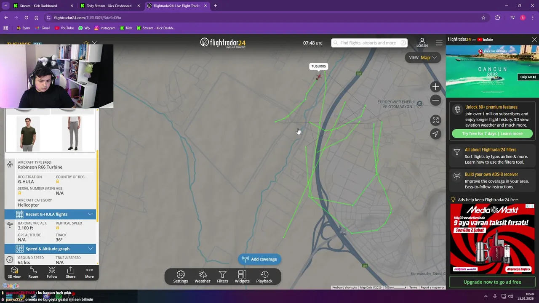Open the Chrome profile avatar
Image resolution: width=539 pixels, height=303 pixels.
tap(523, 18)
